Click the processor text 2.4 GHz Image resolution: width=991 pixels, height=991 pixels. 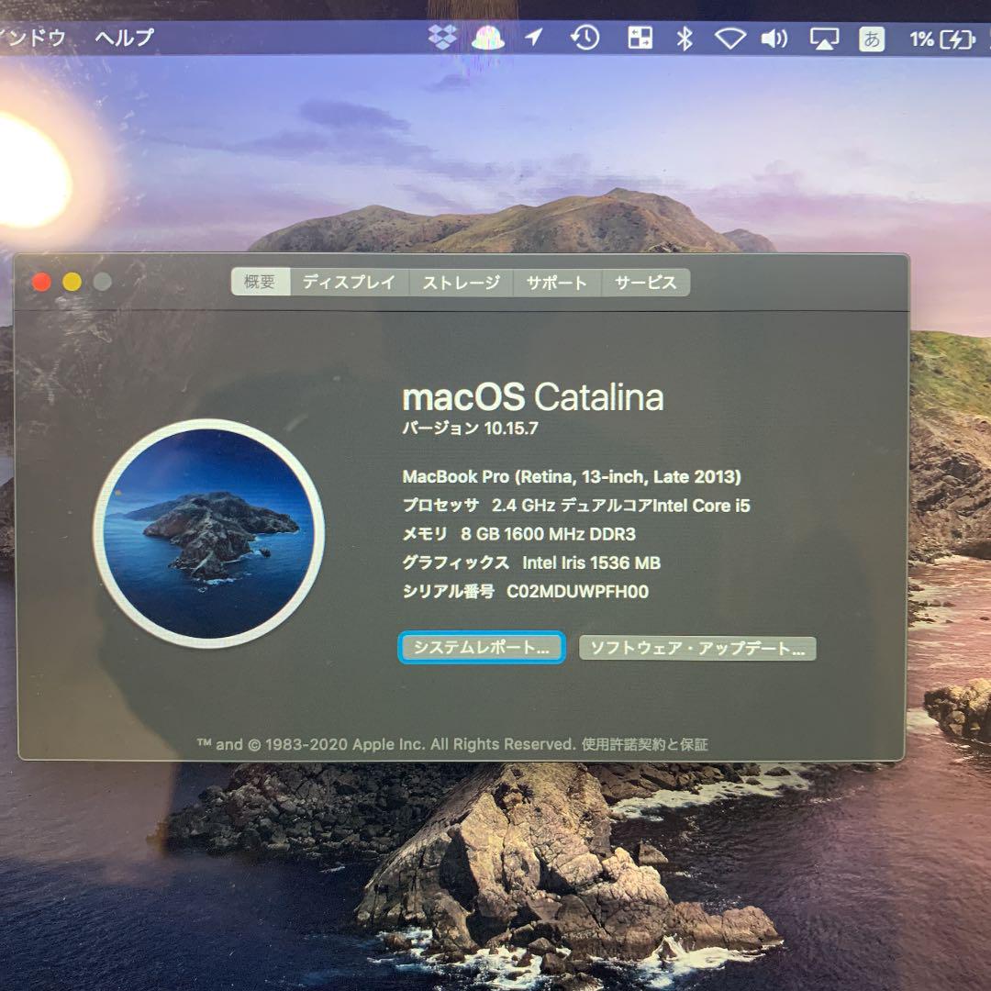523,506
